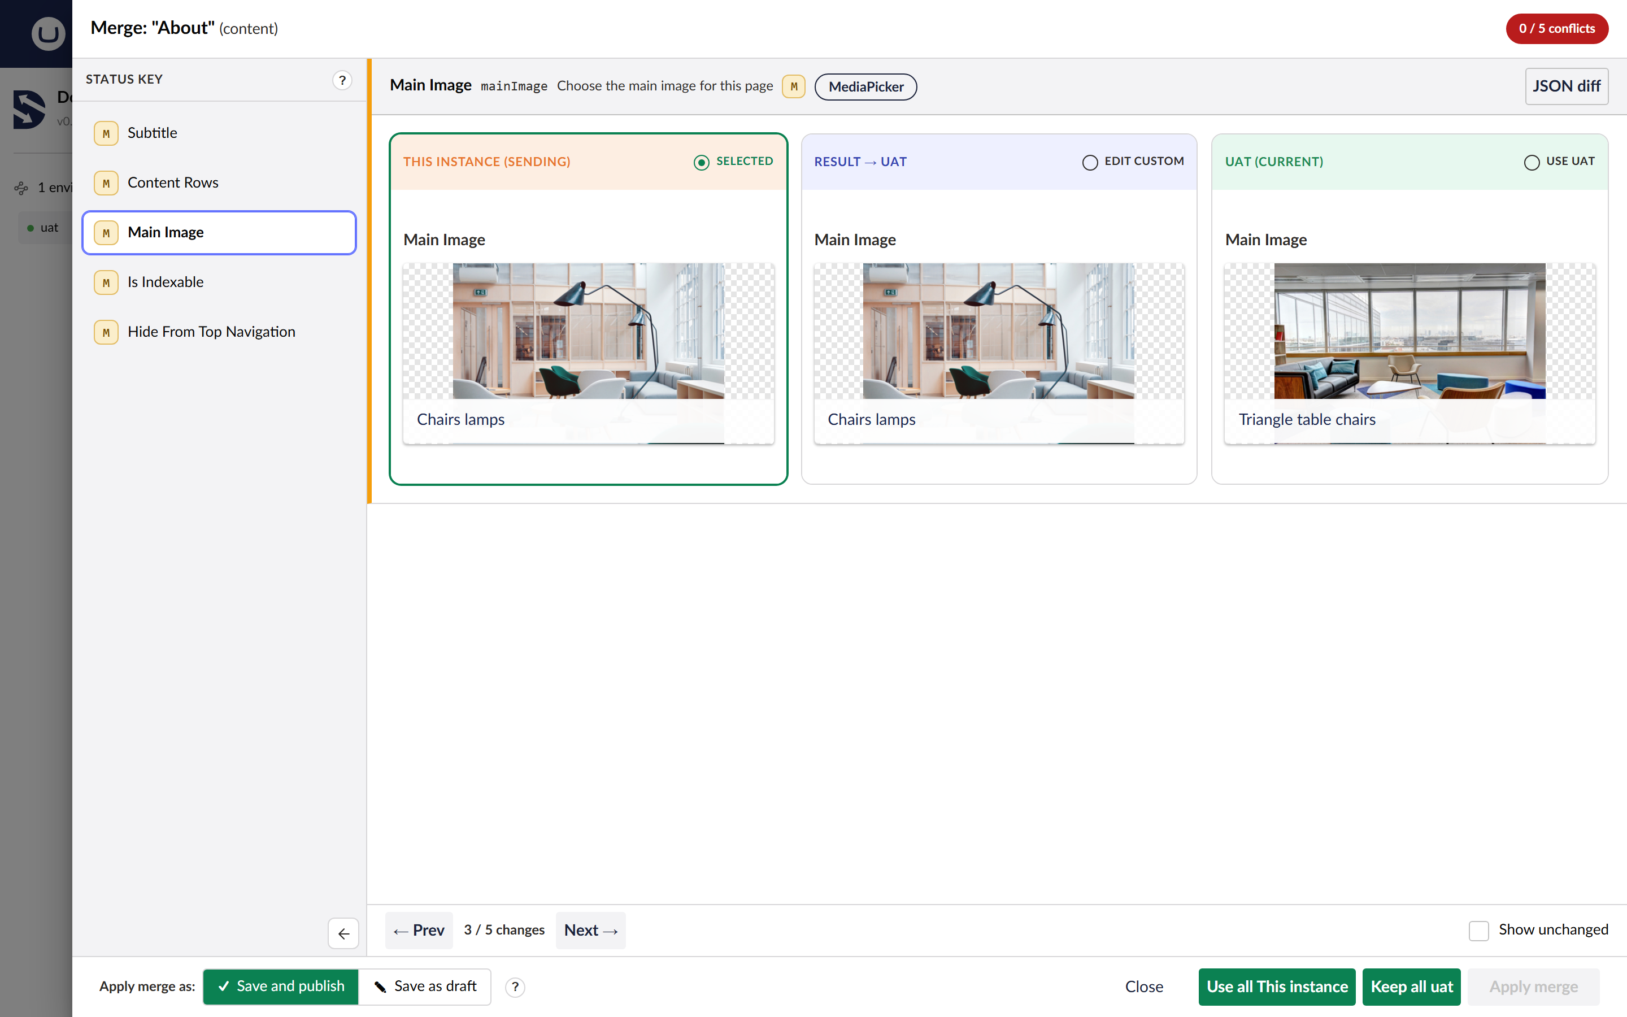This screenshot has height=1017, width=1627.
Task: Click the uat environment item in background
Action: [45, 228]
